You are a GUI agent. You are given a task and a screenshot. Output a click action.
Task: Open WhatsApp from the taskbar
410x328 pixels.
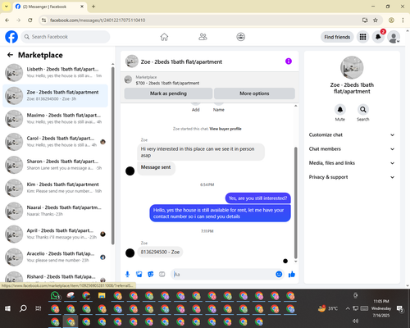(55, 296)
